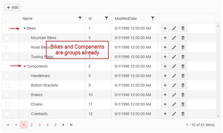The image size is (223, 133).
Task: Click the trash icon for Handlebars
Action: [183, 76]
